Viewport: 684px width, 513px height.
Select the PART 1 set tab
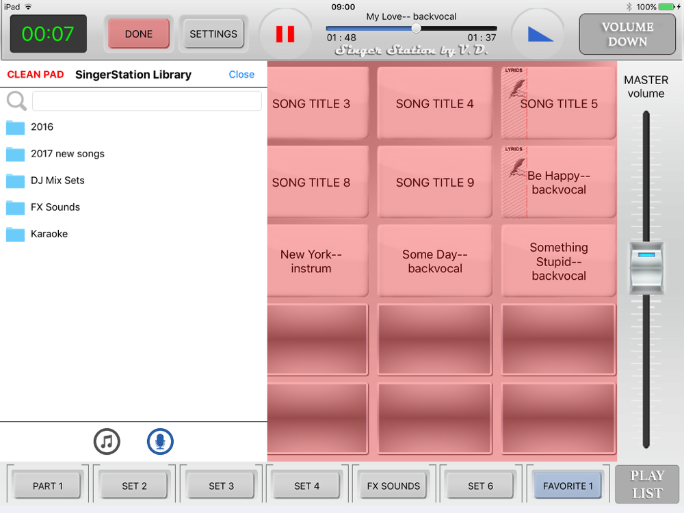pos(48,486)
